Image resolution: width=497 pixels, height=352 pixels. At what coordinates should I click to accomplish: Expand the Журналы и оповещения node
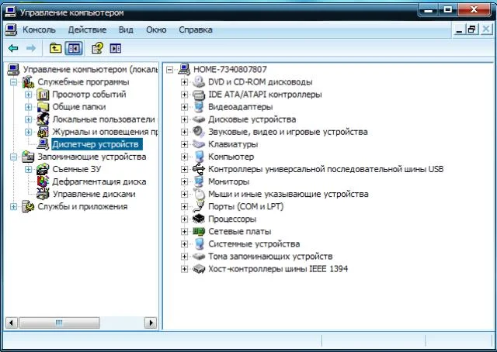[x=28, y=132]
